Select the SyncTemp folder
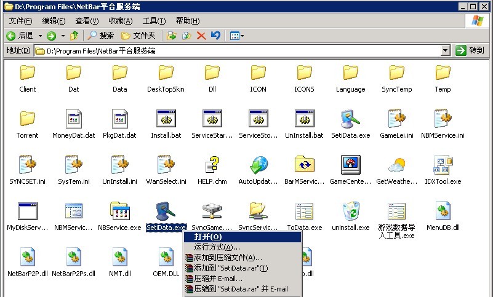Screen dimensions: 493x297 point(397,79)
